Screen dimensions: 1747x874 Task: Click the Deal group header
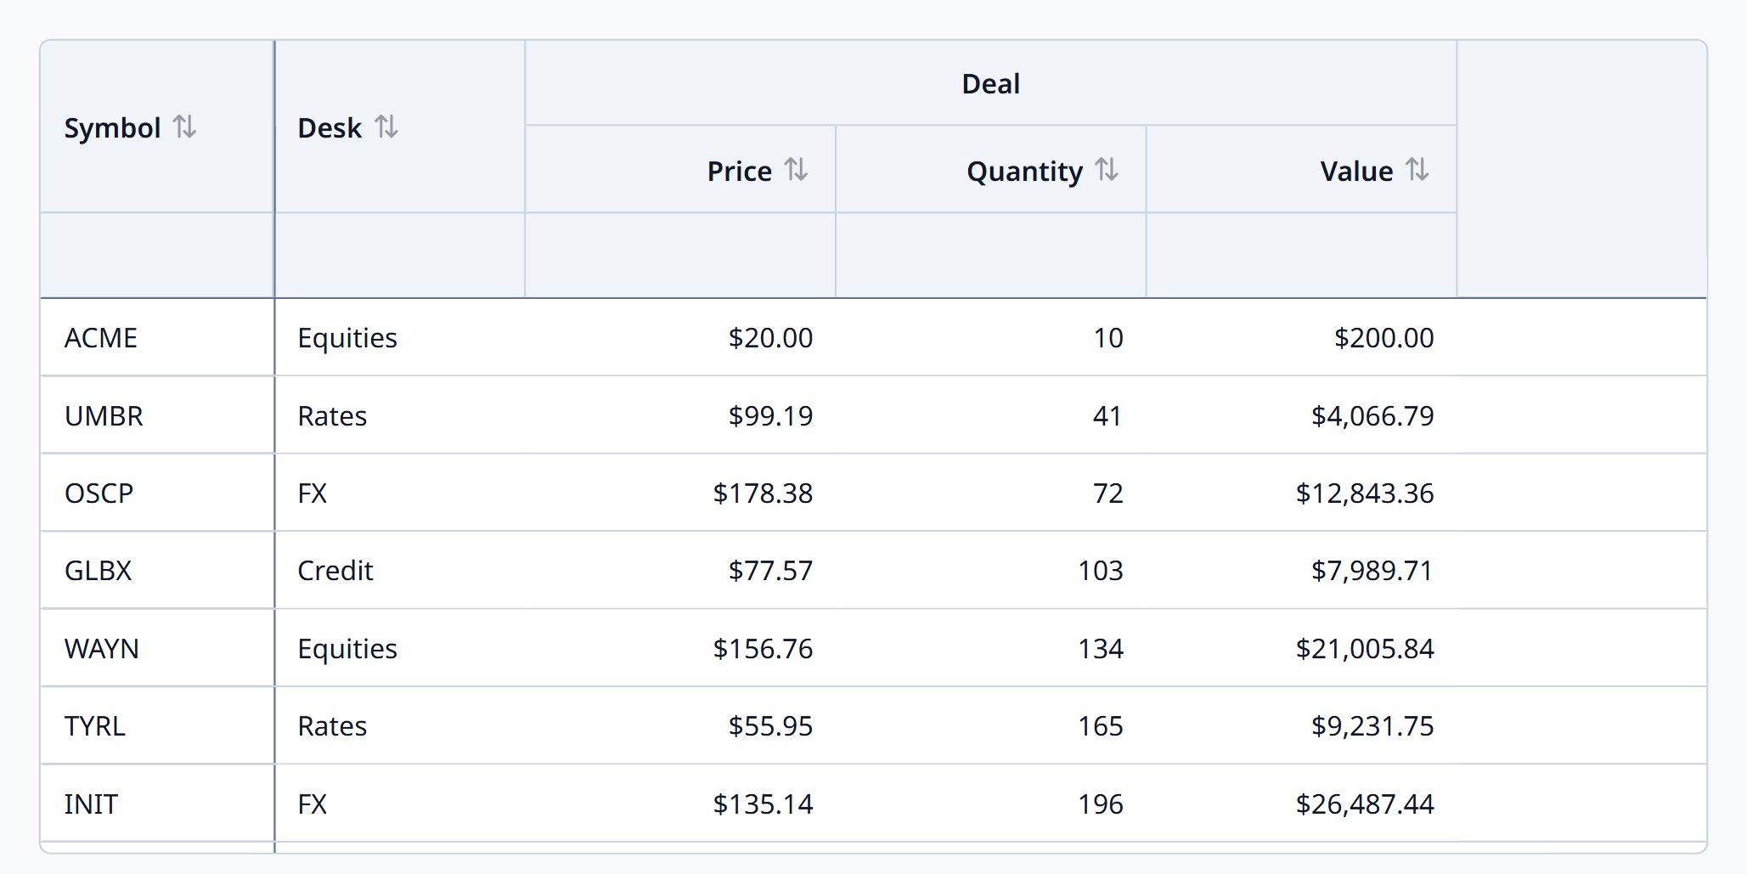pos(990,83)
